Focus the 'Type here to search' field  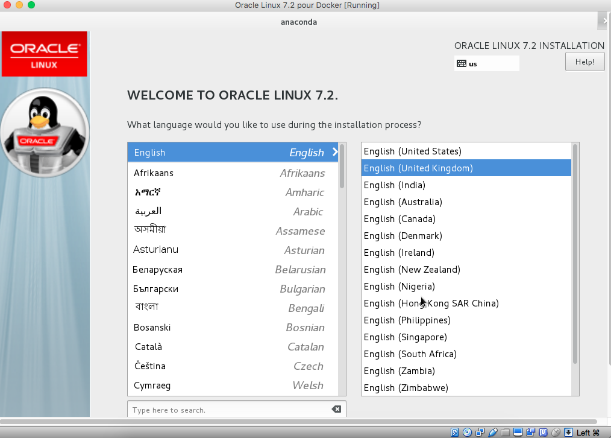(229, 410)
